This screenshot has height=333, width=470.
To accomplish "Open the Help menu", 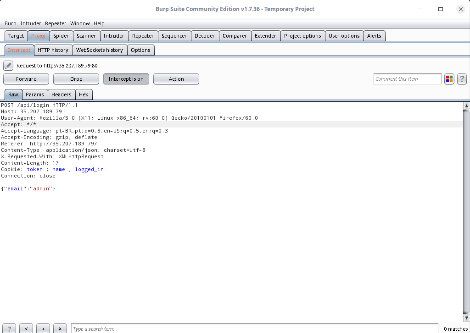I will pos(99,23).
